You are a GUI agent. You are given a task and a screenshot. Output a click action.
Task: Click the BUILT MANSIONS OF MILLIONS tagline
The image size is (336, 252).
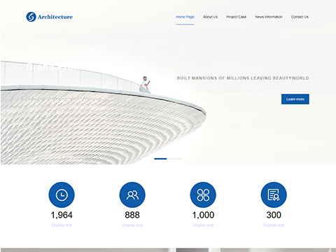click(243, 78)
